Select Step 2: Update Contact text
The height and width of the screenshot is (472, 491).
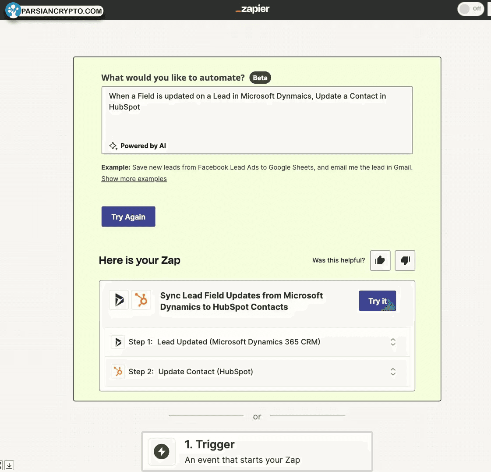(x=191, y=372)
